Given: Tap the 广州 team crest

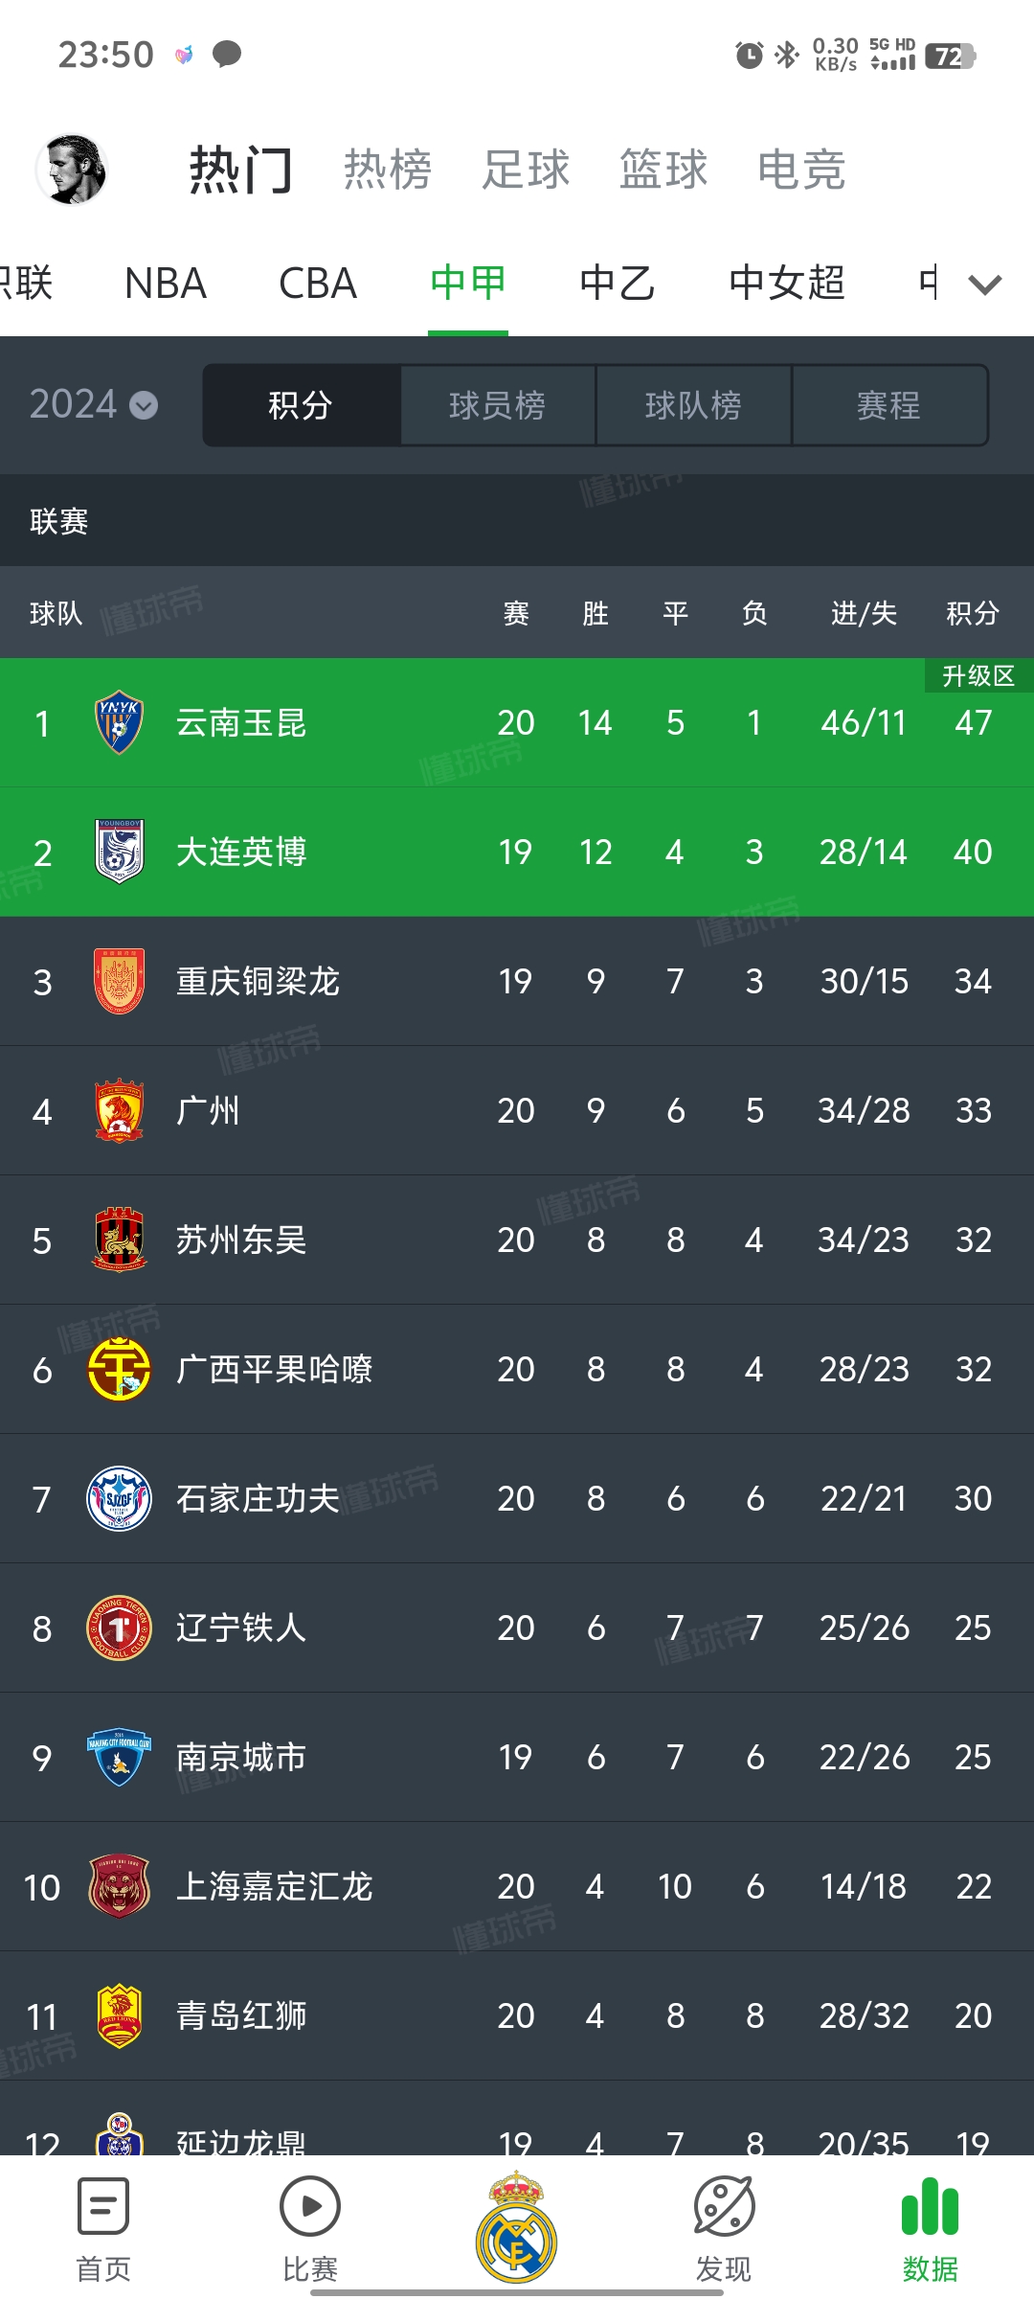Looking at the screenshot, I should tap(120, 1110).
